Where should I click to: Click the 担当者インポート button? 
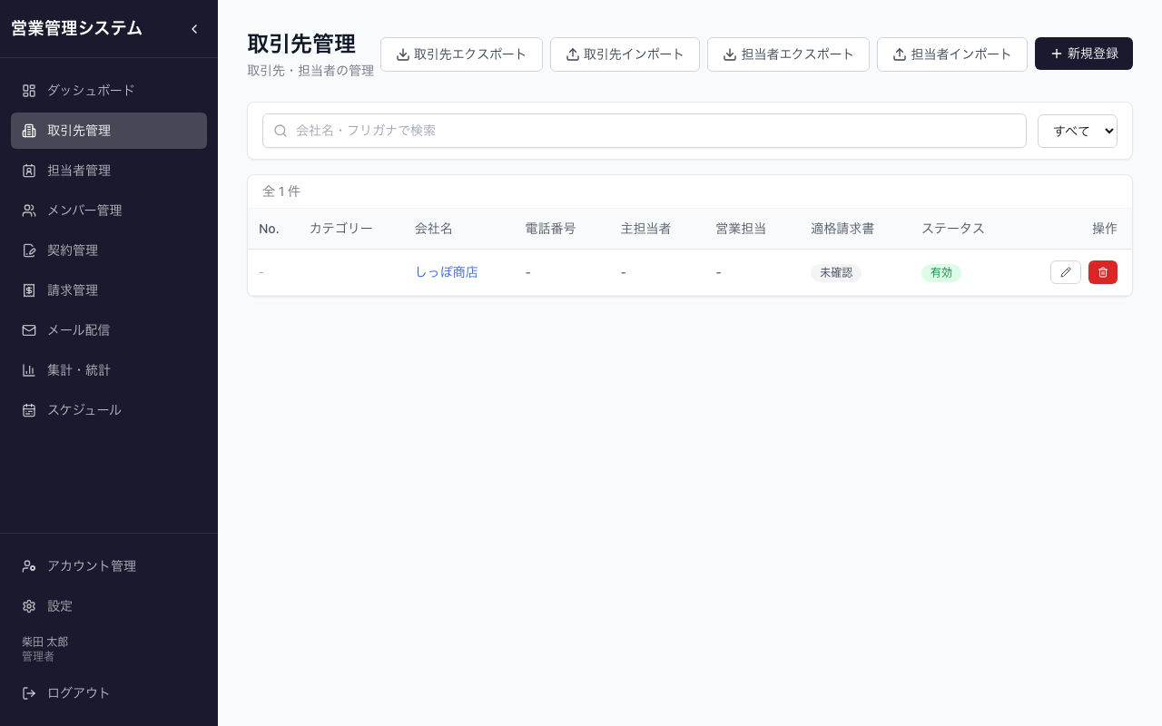pos(952,54)
